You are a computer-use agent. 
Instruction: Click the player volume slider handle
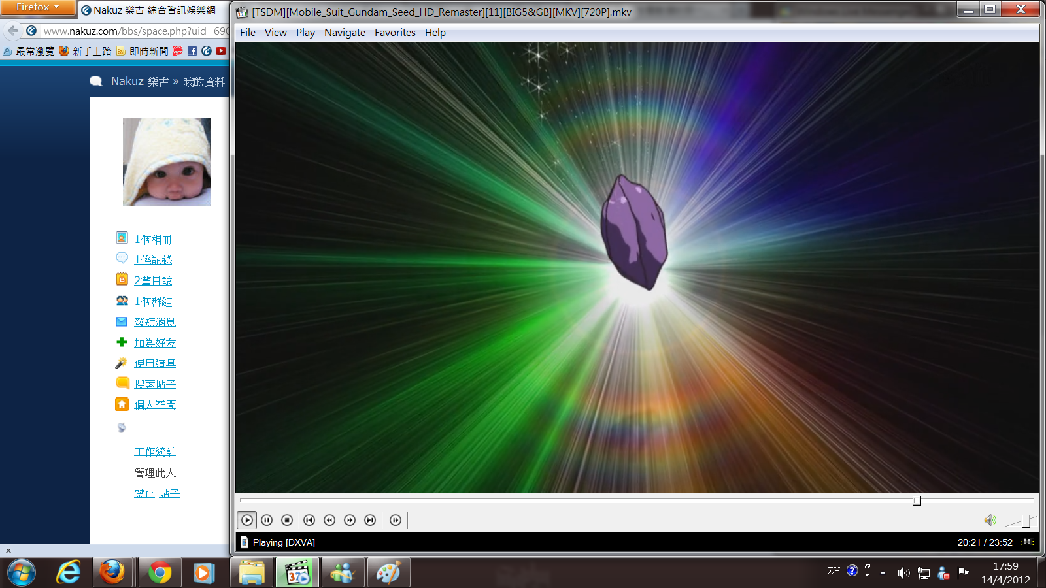pos(1026,521)
